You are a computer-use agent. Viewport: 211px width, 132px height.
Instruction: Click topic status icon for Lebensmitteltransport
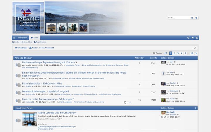[x=18, y=93]
